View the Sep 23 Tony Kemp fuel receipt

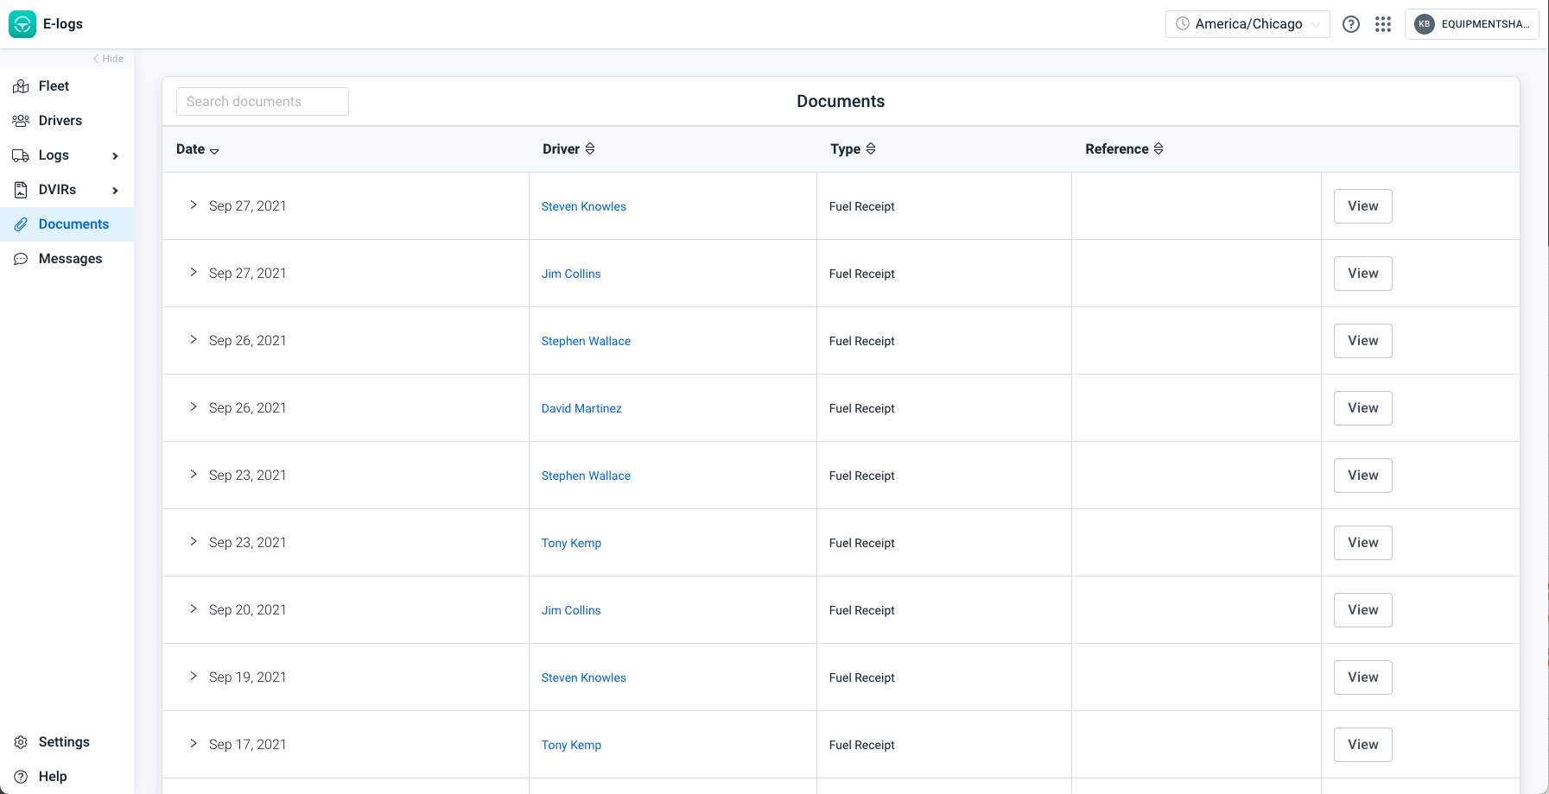coord(1362,542)
